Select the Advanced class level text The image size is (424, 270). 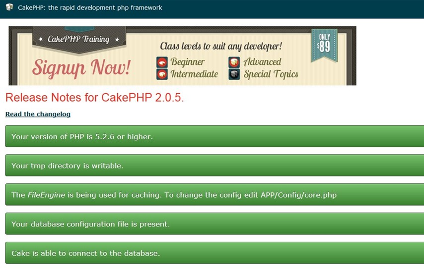coord(262,62)
